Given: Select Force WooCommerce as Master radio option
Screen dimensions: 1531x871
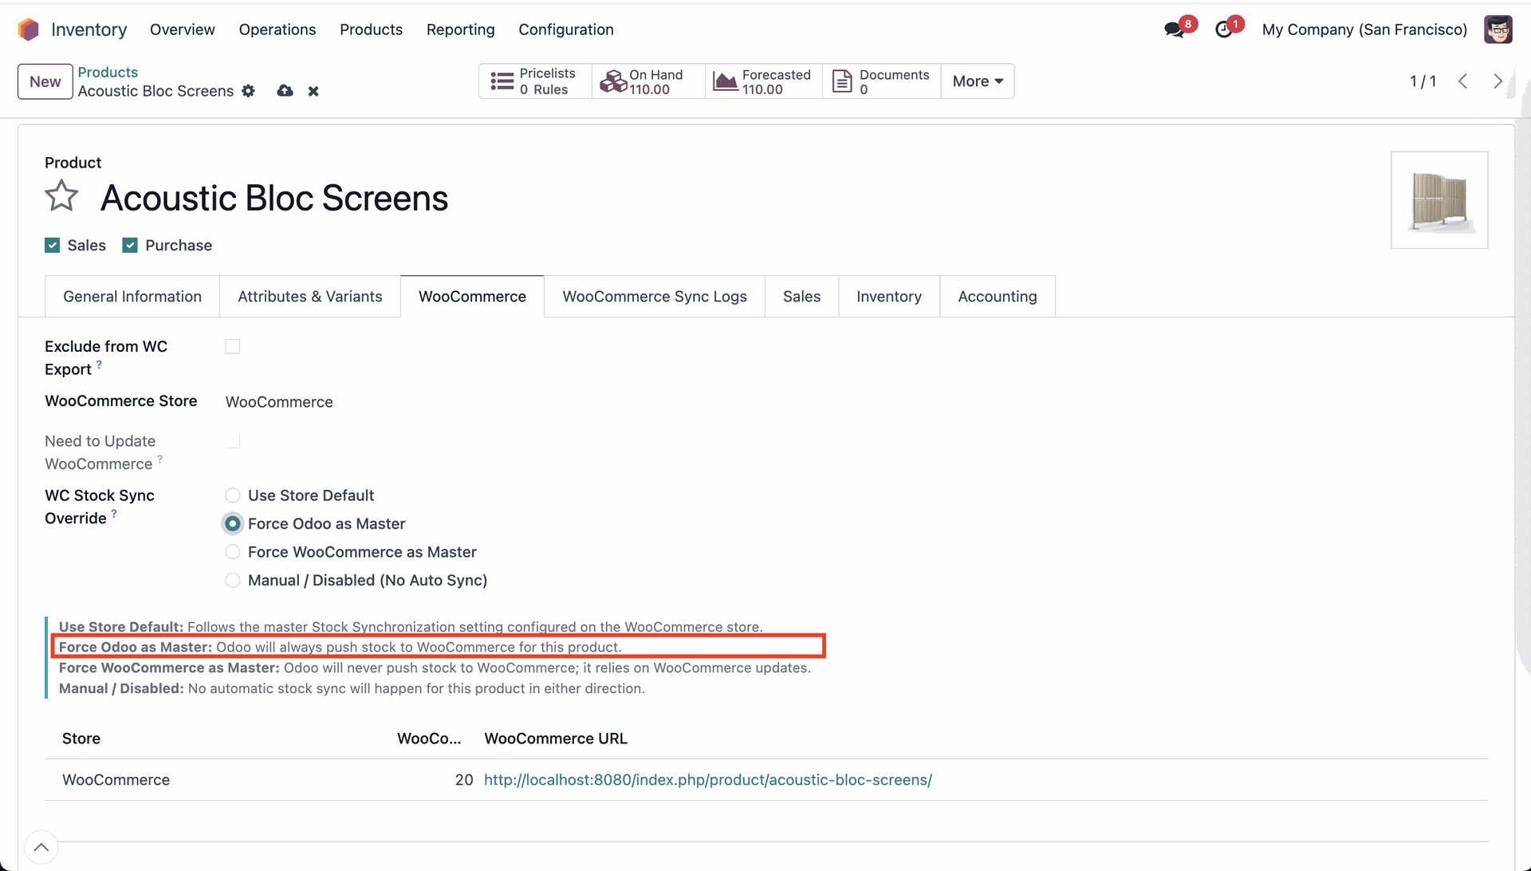Looking at the screenshot, I should point(233,552).
